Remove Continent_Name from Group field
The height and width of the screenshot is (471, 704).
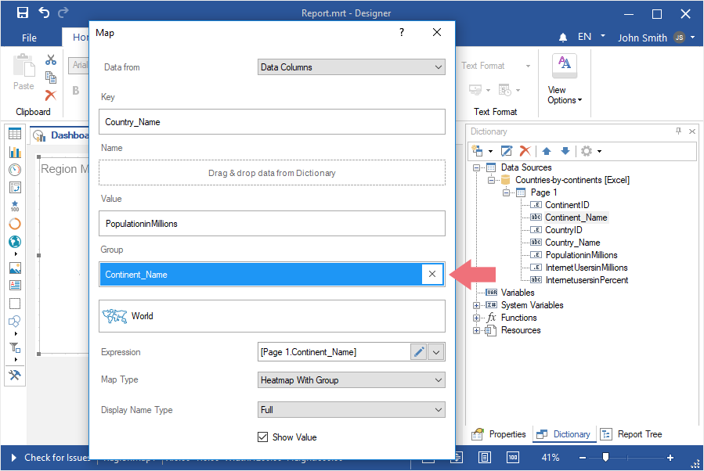[432, 275]
